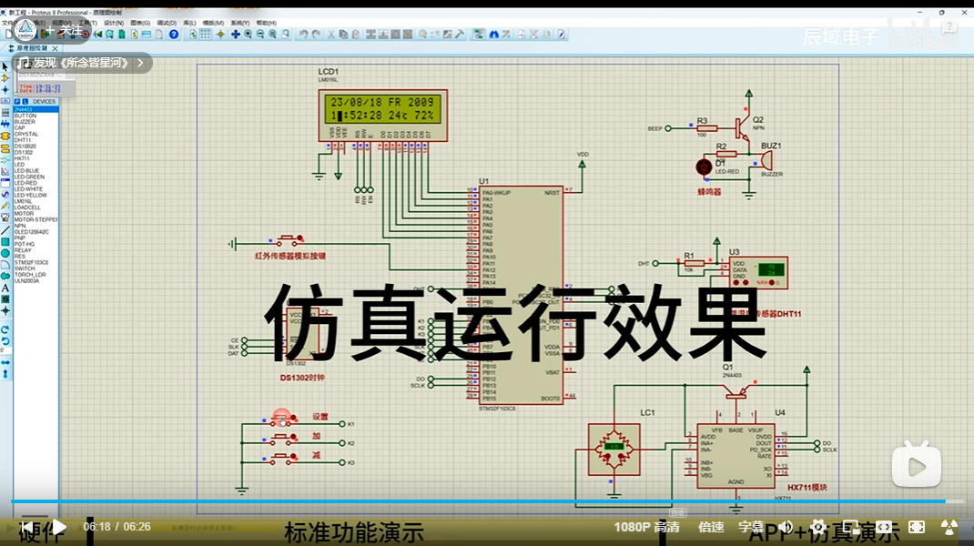This screenshot has height=546, width=974.
Task: Click the L library button in devices panel
Action: [25, 101]
